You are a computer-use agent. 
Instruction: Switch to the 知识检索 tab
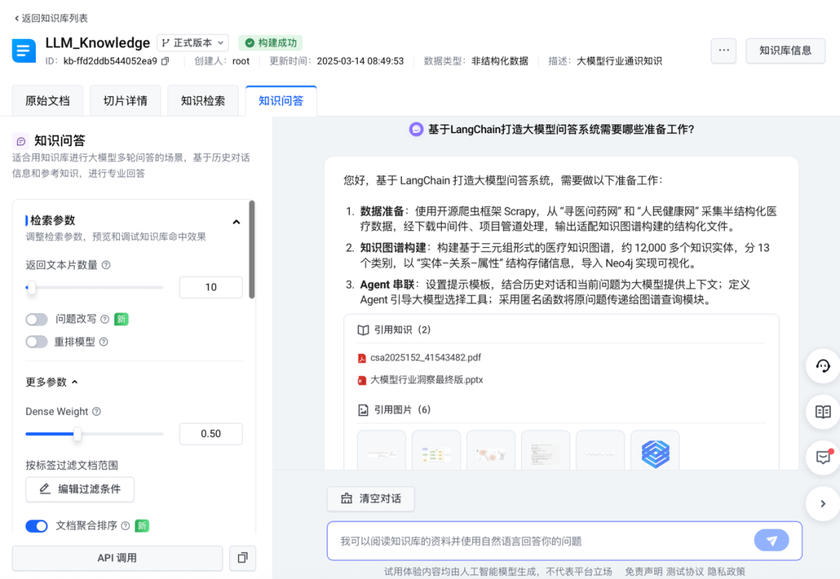click(203, 100)
